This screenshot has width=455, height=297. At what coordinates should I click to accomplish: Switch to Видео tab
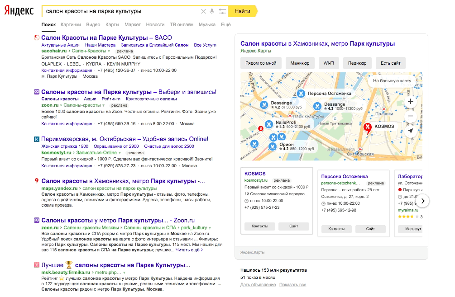point(93,24)
